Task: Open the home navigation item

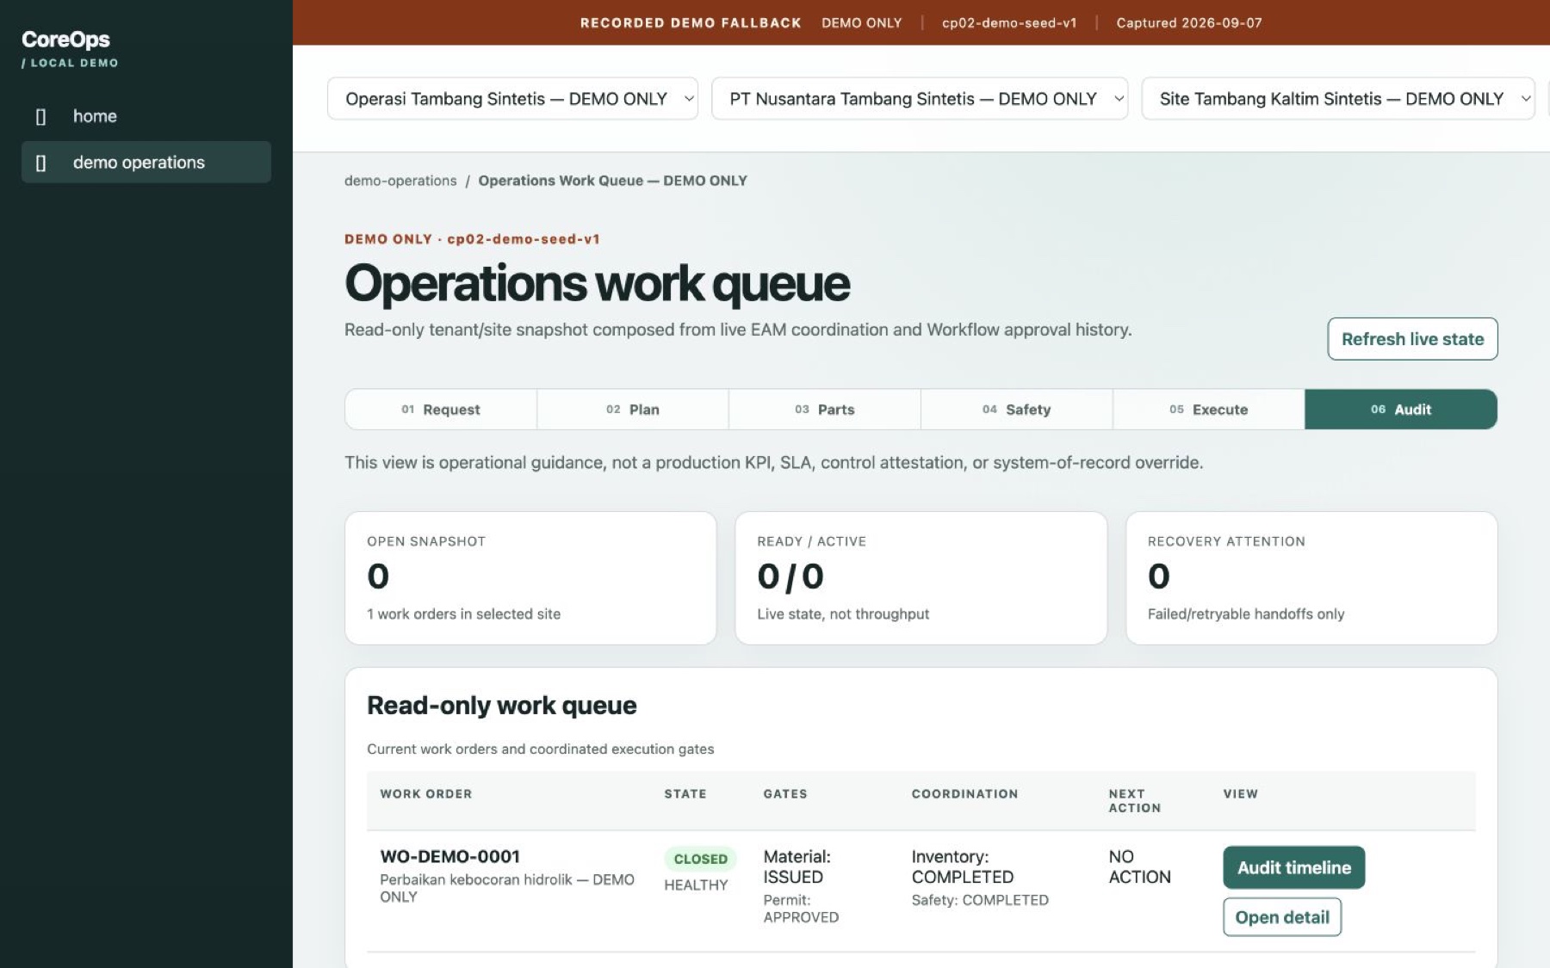Action: [146, 116]
